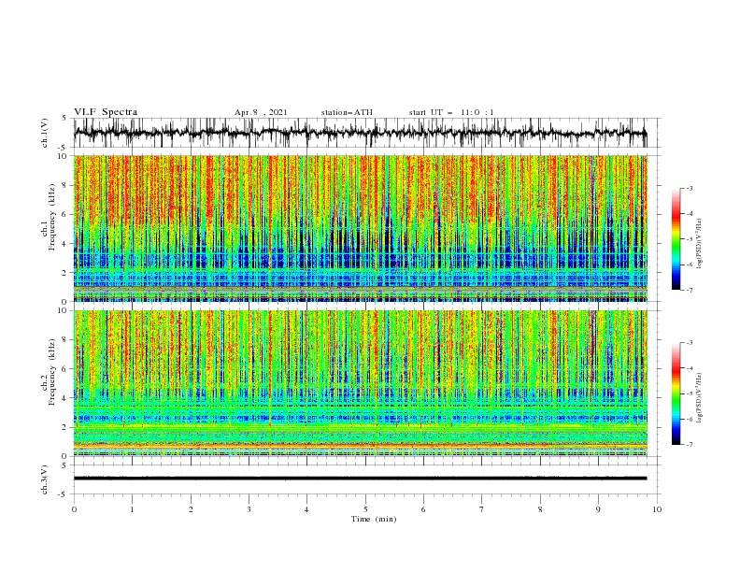Click time-axis tick label "9"
This screenshot has width=740, height=572.
pos(598,509)
